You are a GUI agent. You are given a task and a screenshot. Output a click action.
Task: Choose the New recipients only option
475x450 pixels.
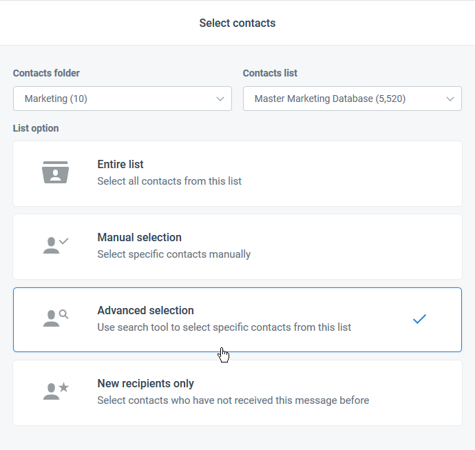(237, 393)
